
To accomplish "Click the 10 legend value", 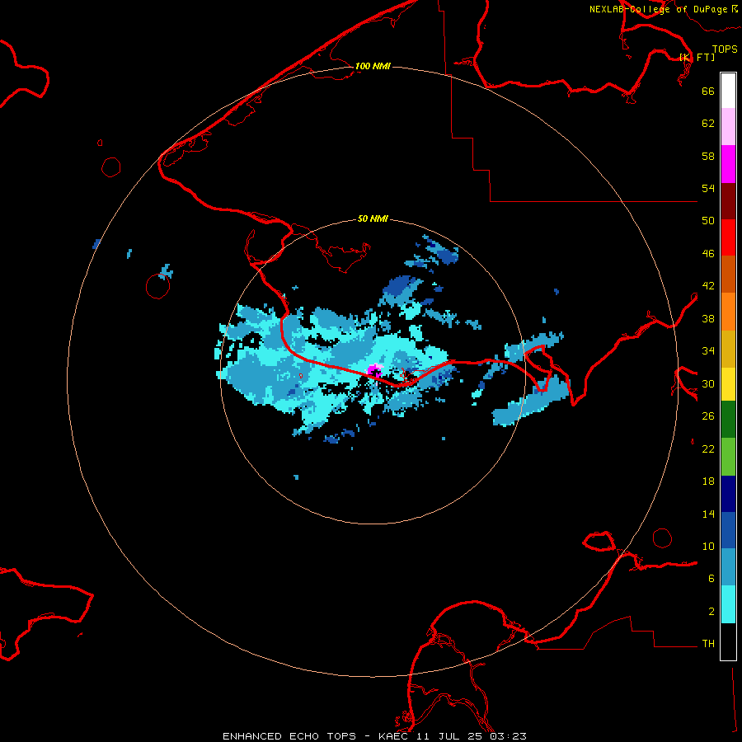I will 708,546.
